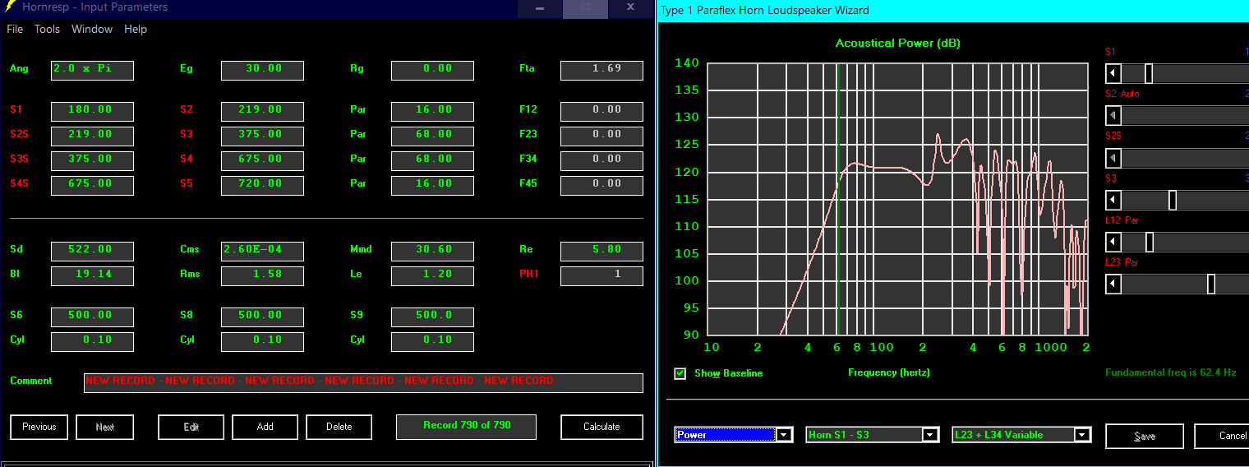The image size is (1249, 467).
Task: Click the Record 790 of 790 indicator
Action: 466,427
